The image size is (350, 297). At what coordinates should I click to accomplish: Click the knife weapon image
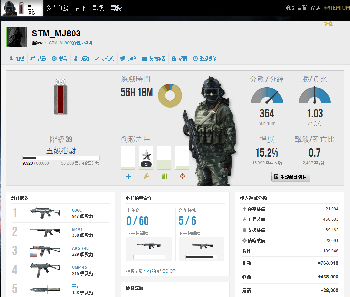click(x=45, y=289)
